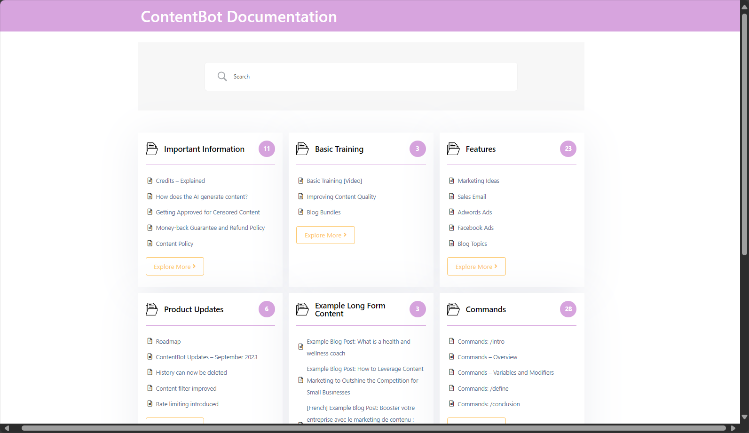Click document icon beside History can now be deleted

tap(150, 372)
